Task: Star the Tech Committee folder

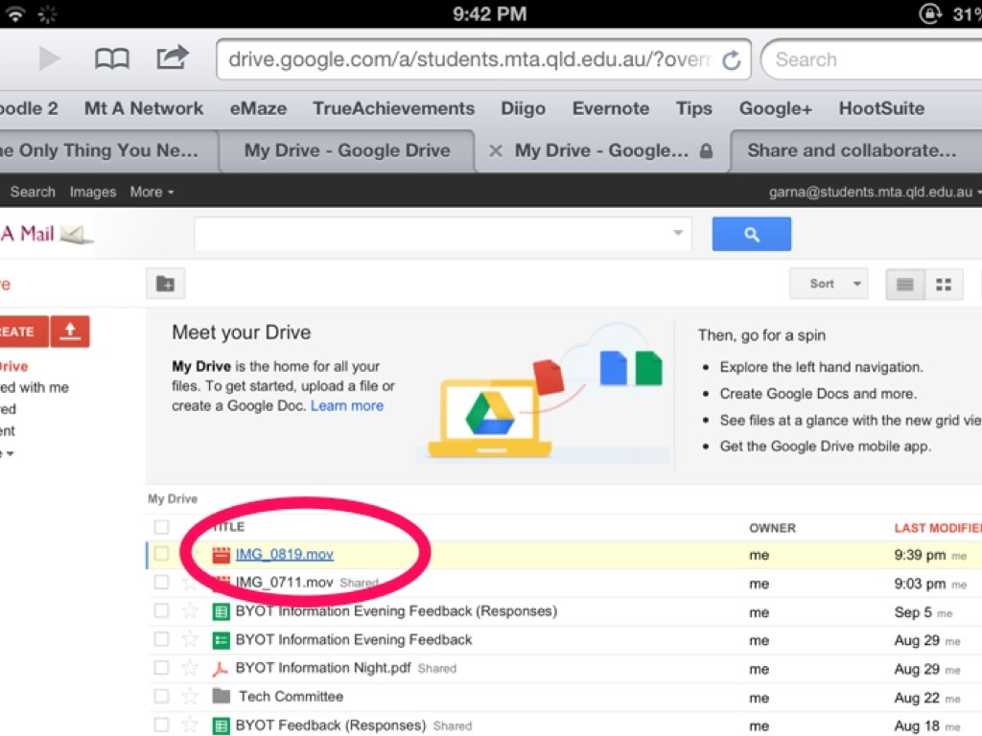Action: (x=190, y=697)
